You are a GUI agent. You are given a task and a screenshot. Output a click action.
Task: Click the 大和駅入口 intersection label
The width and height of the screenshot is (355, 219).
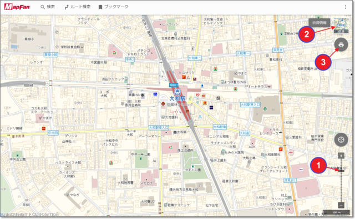[159, 127]
